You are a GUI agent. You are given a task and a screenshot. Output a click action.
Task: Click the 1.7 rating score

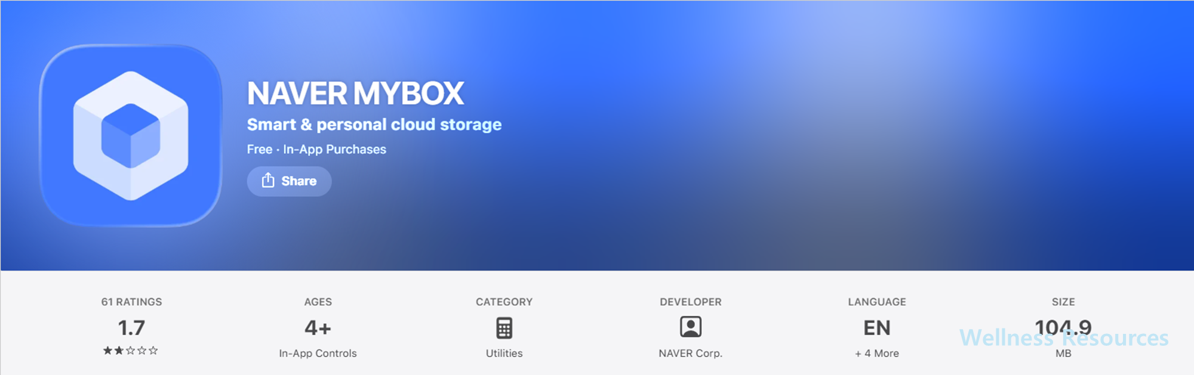pyautogui.click(x=131, y=328)
